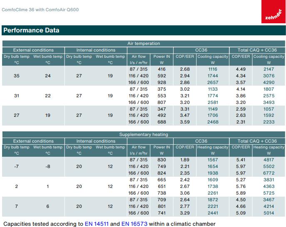This screenshot has height=227, width=286.
Task: Click COP/EER value 3.59
Action: tap(185, 122)
